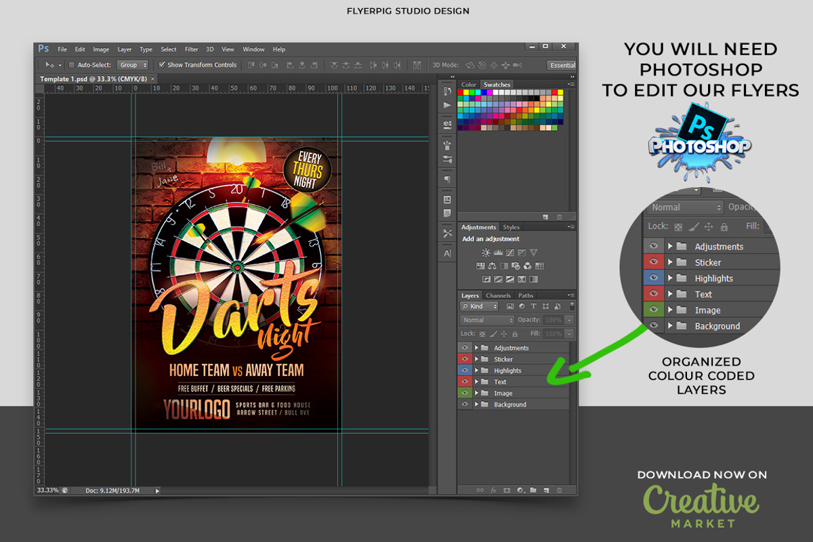Click the Brightness/Contrast adjustment icon
Image resolution: width=813 pixels, height=542 pixels.
(x=486, y=252)
